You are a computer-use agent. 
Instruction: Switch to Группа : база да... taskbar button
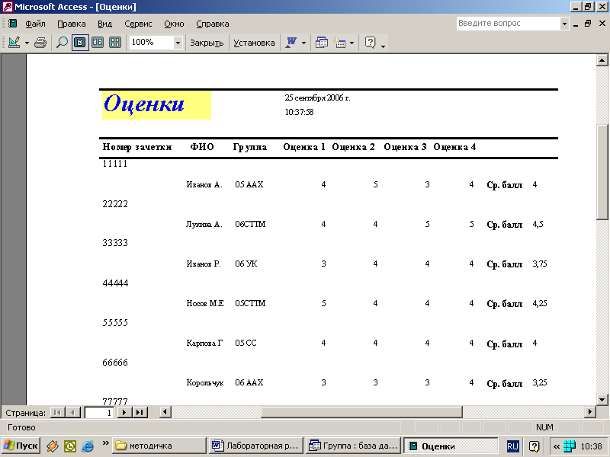[353, 446]
